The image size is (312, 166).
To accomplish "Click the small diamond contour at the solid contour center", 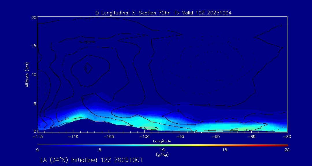I will [88, 67].
